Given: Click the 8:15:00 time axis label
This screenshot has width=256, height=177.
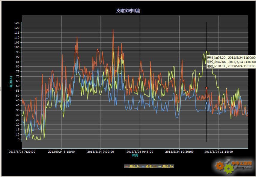Looking at the screenshot, I should tap(61, 152).
